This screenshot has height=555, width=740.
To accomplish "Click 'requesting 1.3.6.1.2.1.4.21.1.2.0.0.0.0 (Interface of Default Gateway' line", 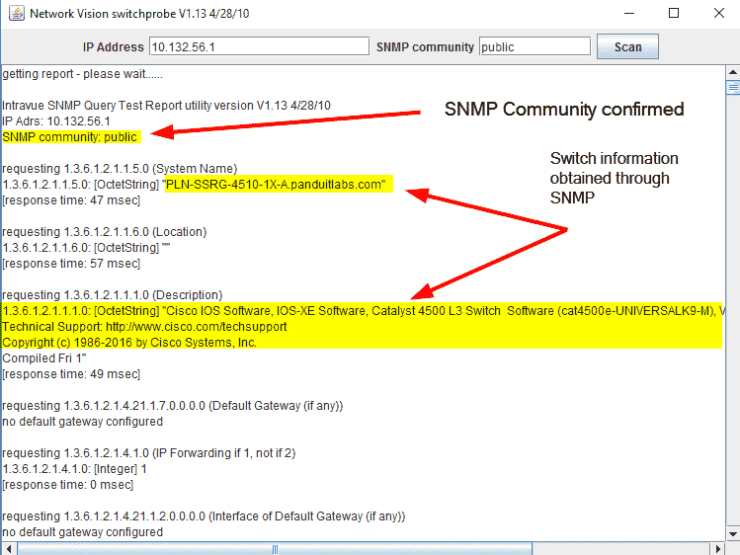I will tap(204, 516).
